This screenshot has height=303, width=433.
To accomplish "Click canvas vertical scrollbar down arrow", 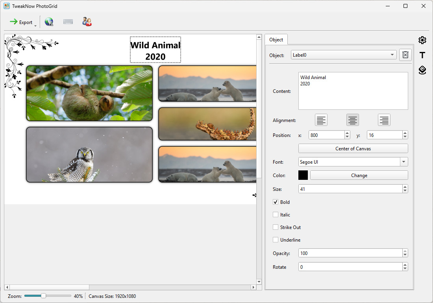I will tap(259, 282).
